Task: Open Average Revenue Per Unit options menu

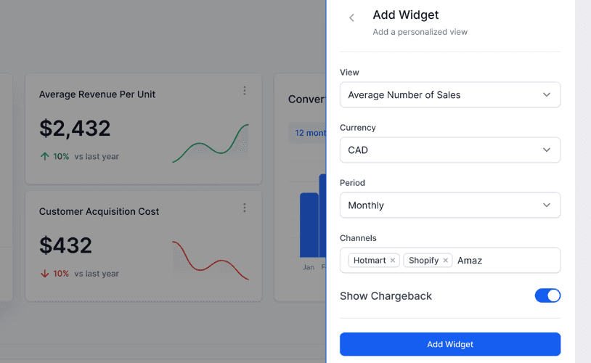Action: (245, 91)
